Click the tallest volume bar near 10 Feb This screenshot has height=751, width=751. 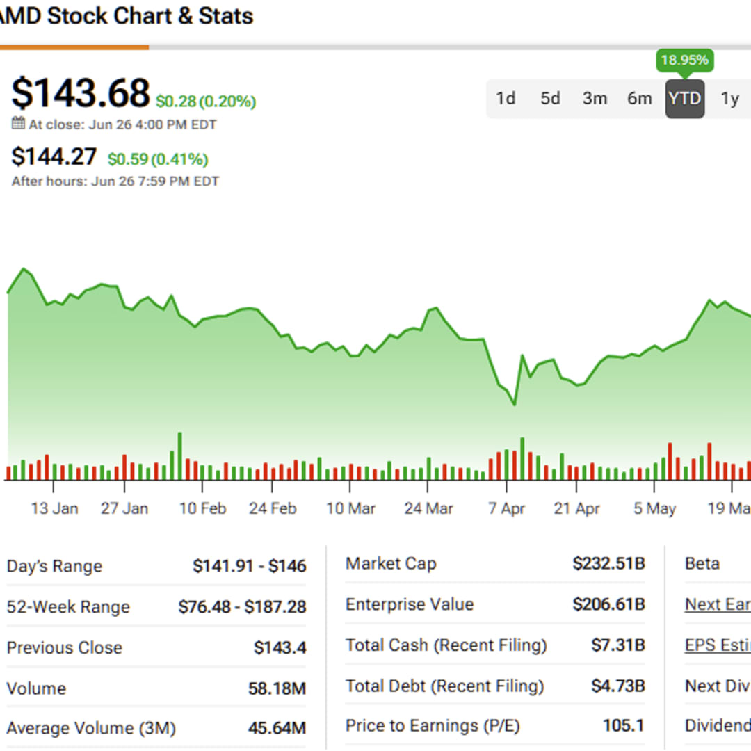180,456
